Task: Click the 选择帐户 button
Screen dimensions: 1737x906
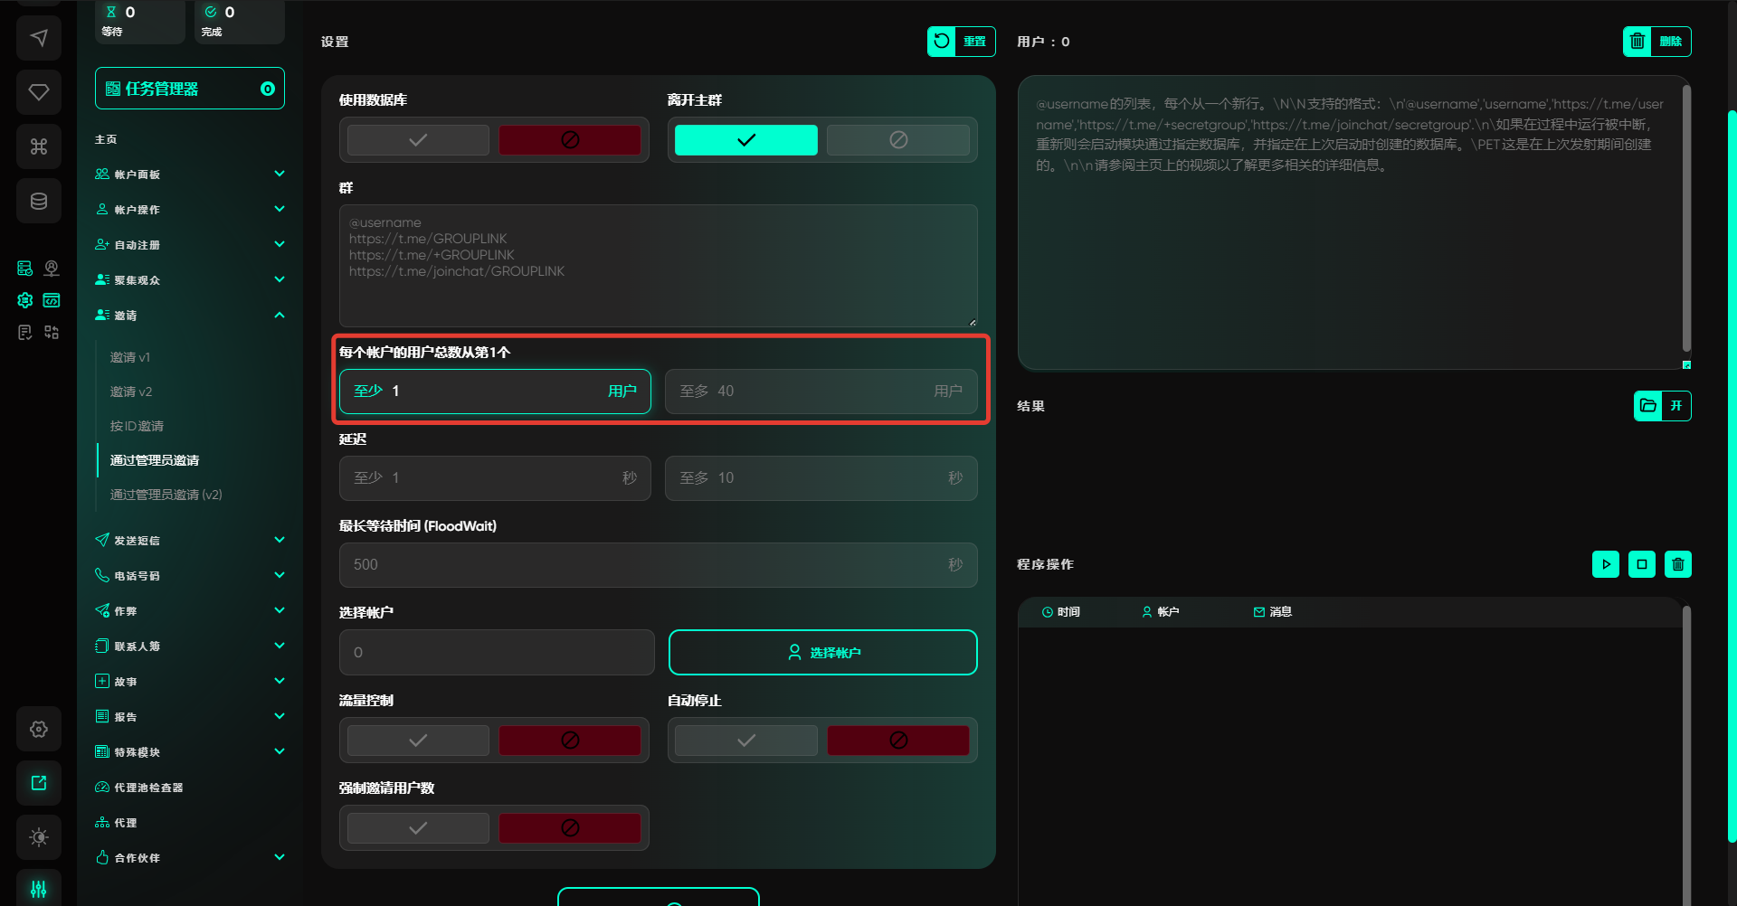Action: click(x=822, y=653)
